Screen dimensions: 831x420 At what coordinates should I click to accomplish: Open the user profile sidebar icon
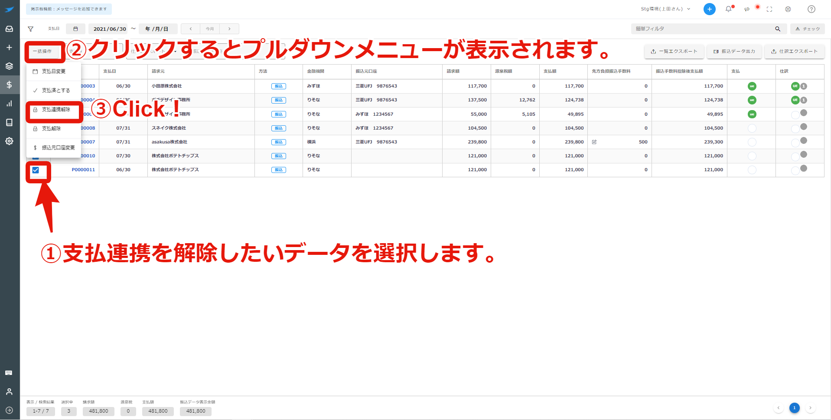[9, 391]
